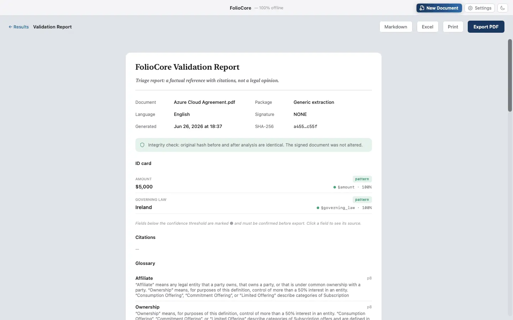Toggle dark mode moon icon
This screenshot has width=513, height=320.
(503, 8)
